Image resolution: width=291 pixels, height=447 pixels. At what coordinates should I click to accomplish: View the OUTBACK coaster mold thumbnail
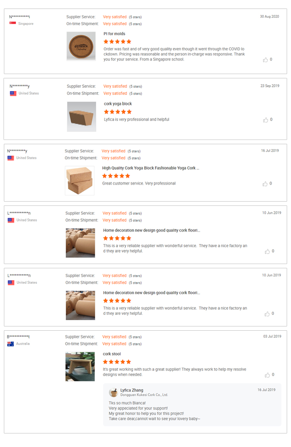(x=81, y=47)
